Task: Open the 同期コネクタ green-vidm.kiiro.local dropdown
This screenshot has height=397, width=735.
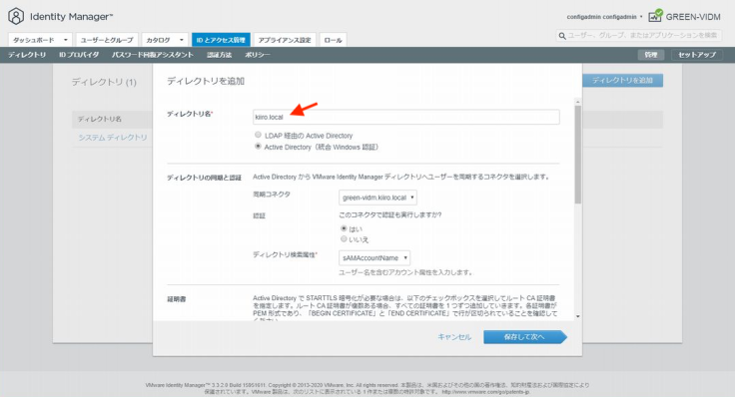Action: coord(377,198)
